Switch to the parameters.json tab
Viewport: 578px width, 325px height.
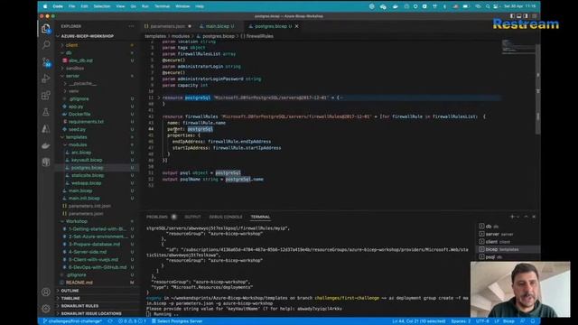(x=167, y=26)
